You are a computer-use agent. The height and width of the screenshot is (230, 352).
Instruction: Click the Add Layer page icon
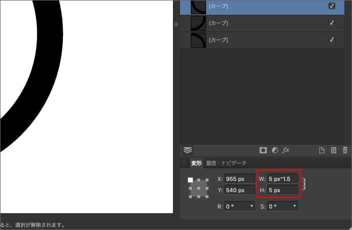pyautogui.click(x=322, y=150)
